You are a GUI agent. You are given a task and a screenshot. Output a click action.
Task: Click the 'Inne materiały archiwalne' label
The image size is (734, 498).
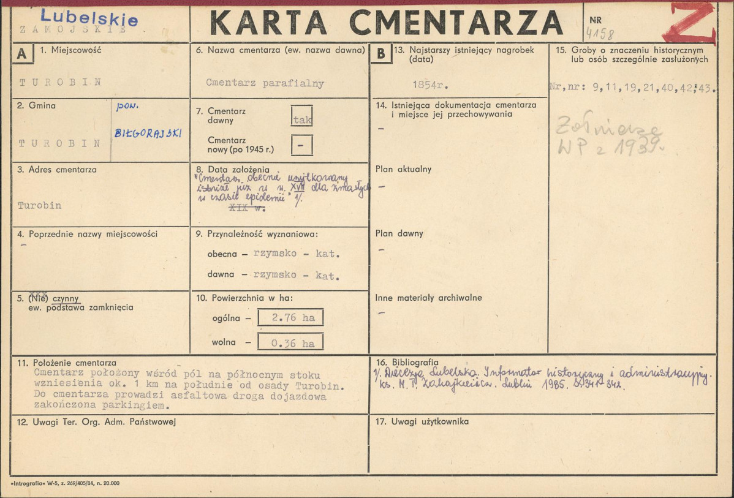(428, 298)
